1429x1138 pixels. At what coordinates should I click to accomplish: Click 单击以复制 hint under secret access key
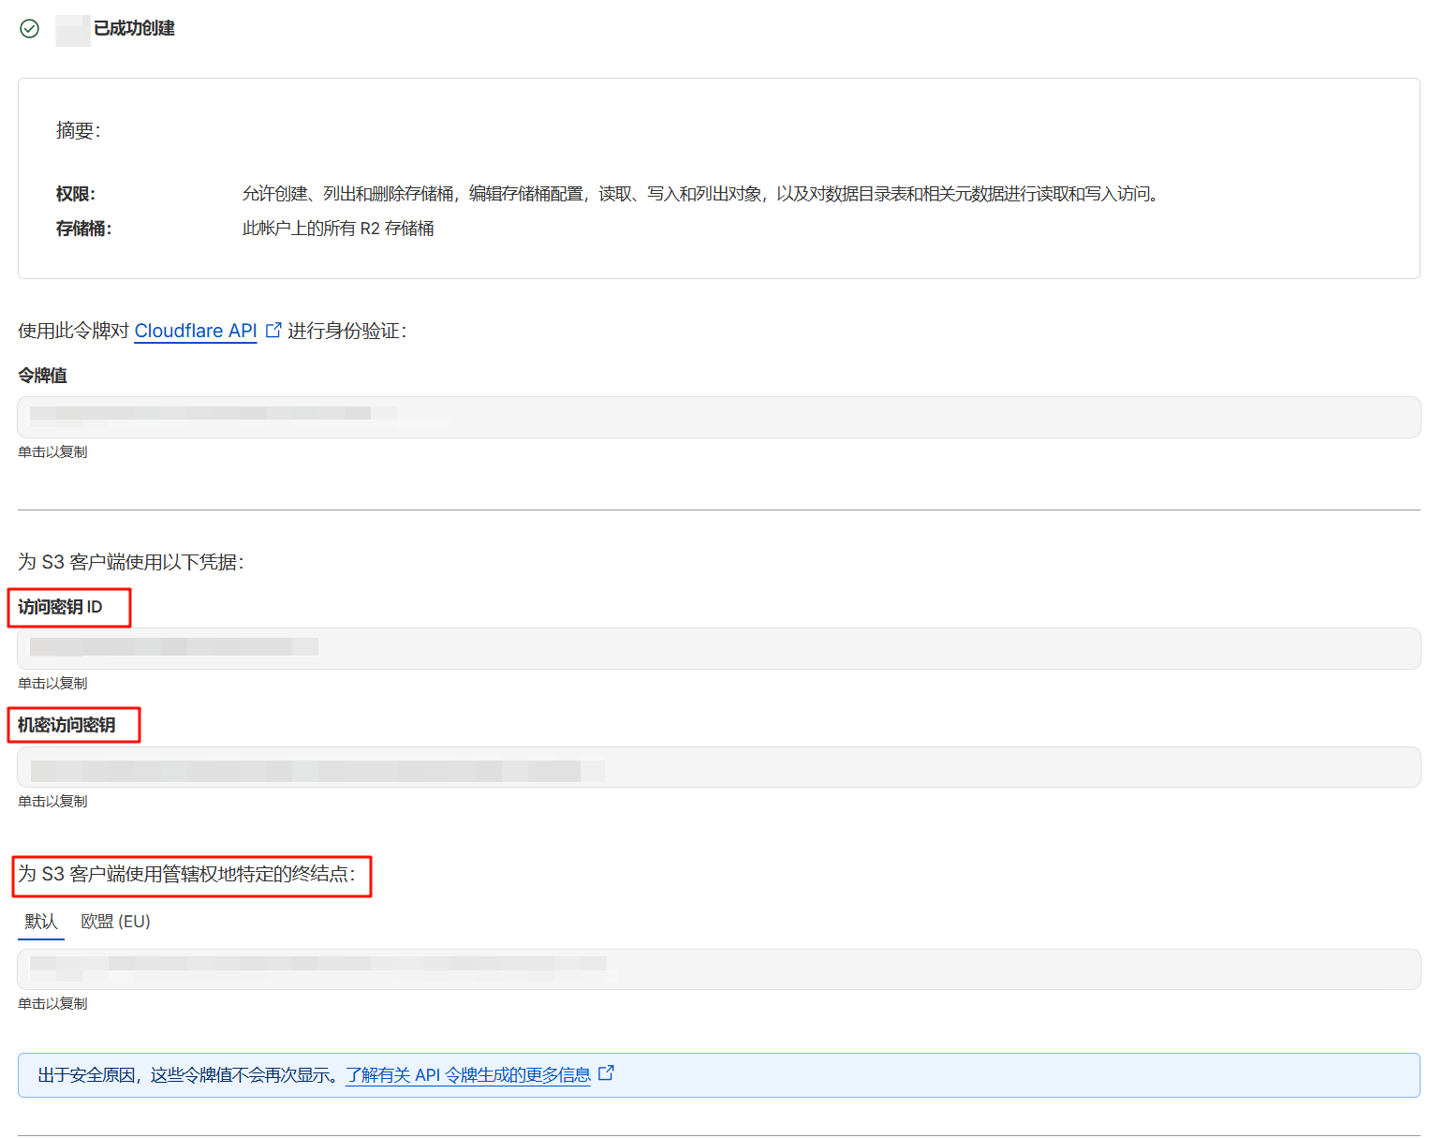pyautogui.click(x=52, y=802)
